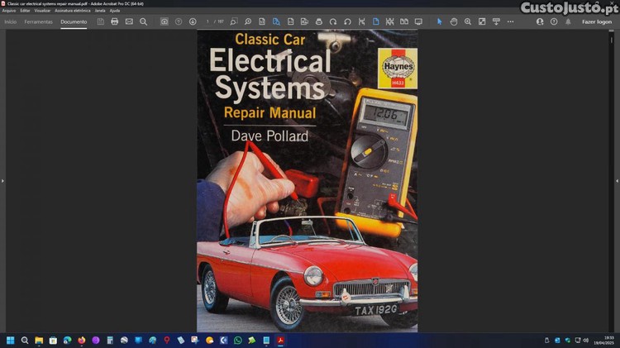Image resolution: width=620 pixels, height=348 pixels.
Task: Go to next page with down arrow
Action: 193,21
